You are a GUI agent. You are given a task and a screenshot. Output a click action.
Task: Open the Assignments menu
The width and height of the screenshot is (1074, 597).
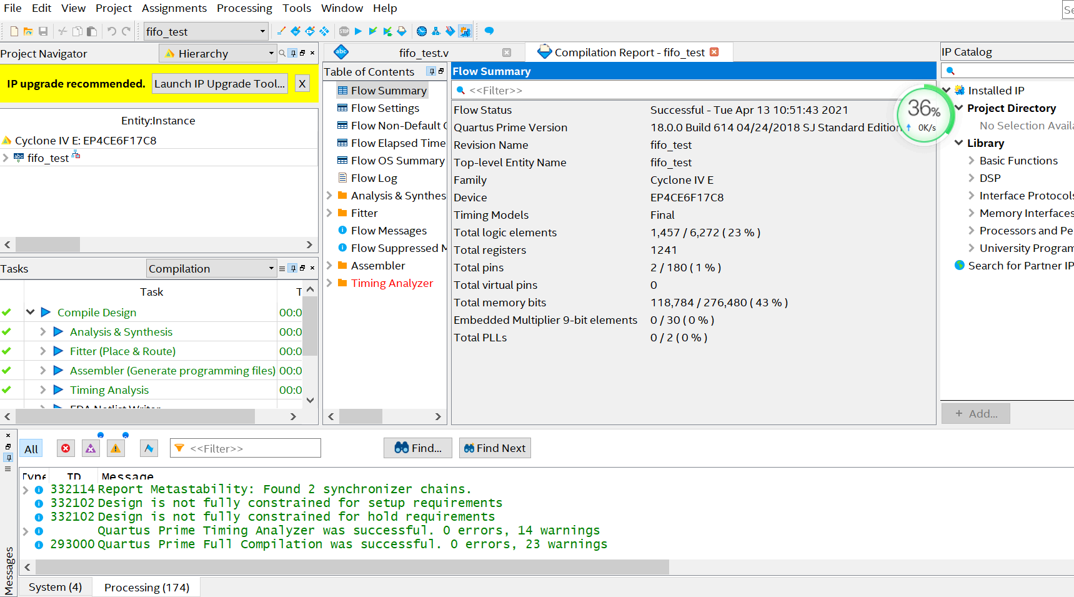pyautogui.click(x=174, y=8)
